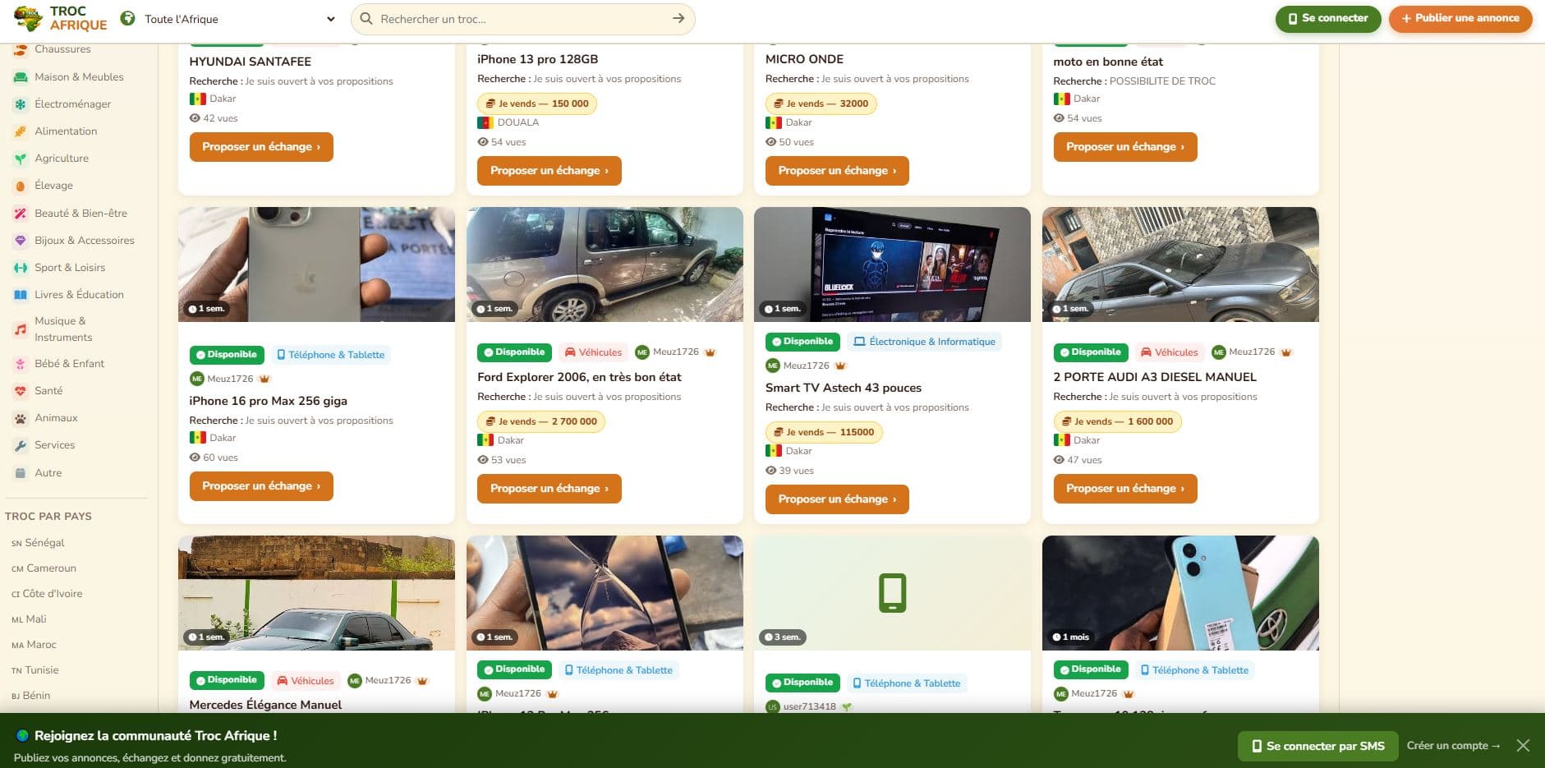This screenshot has height=768, width=1545.
Task: Open the Mercedes Élégance Manuel title
Action: [265, 705]
